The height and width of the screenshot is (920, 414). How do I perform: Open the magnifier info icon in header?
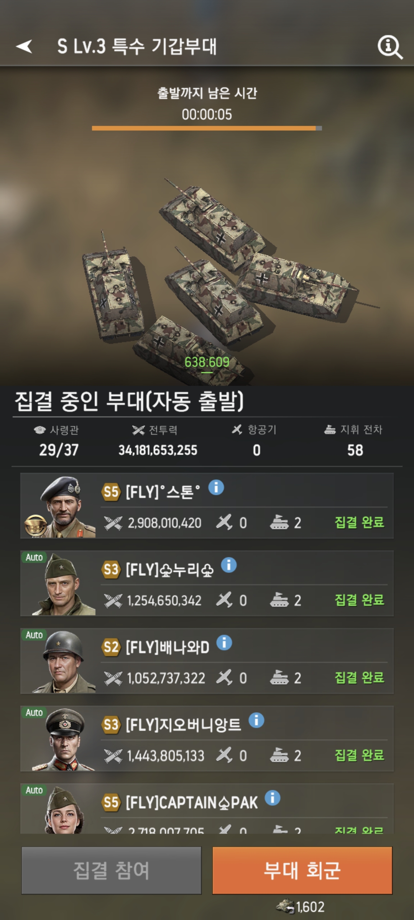(390, 47)
